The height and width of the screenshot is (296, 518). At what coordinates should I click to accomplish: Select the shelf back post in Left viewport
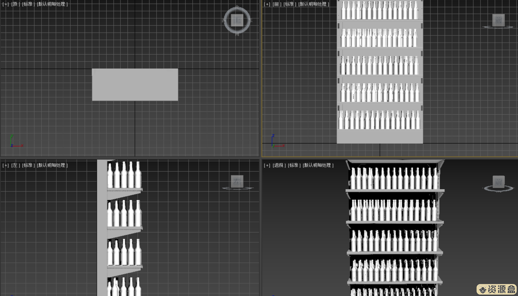click(x=102, y=228)
